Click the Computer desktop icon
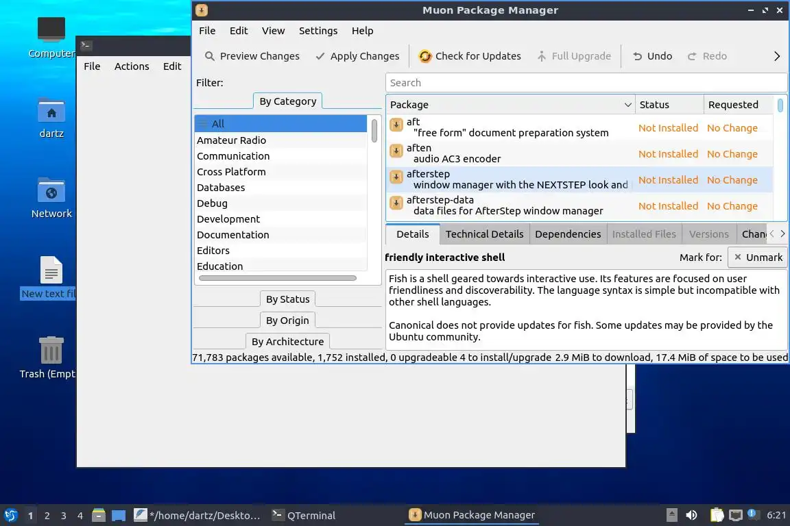Viewport: 790px width, 526px height. coord(51,29)
